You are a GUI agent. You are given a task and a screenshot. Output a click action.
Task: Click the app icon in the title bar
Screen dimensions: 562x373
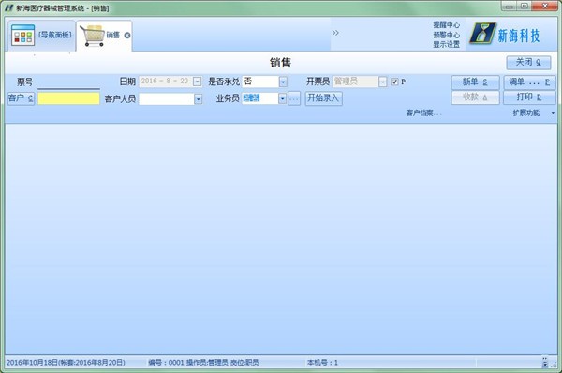coord(8,7)
